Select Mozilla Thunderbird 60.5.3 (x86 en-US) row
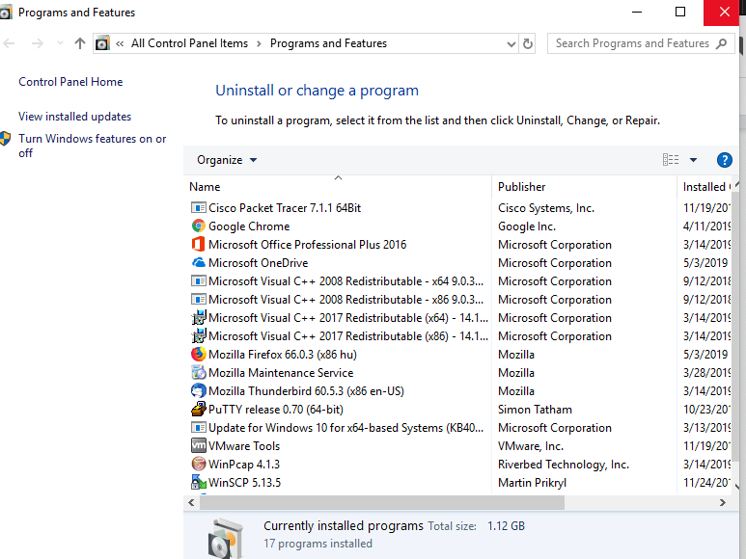The height and width of the screenshot is (559, 746). (458, 391)
